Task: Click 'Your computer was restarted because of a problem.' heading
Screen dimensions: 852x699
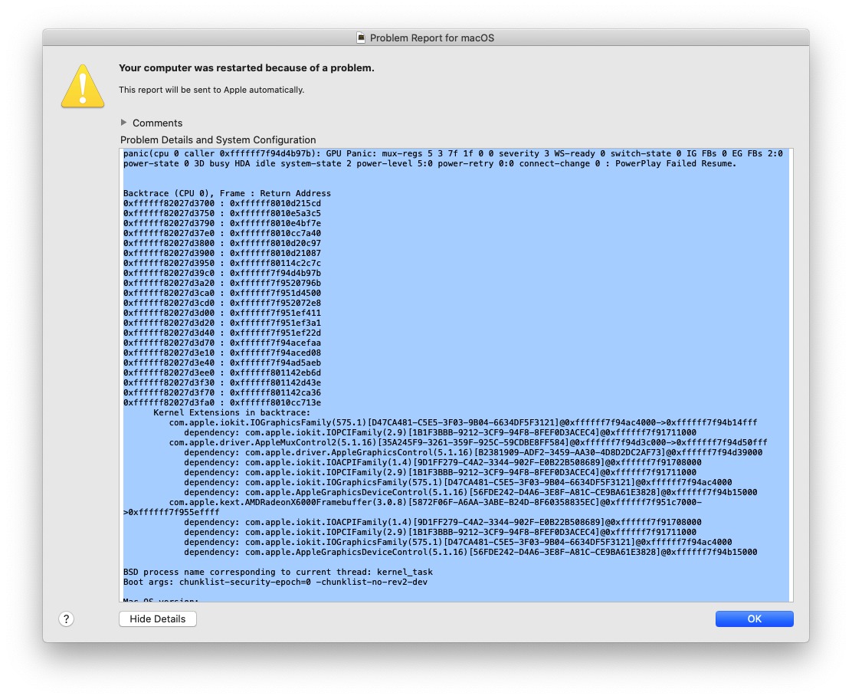Action: click(x=247, y=68)
